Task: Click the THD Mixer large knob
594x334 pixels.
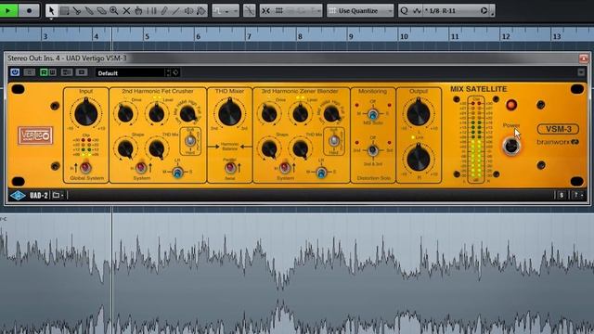Action: [229, 112]
